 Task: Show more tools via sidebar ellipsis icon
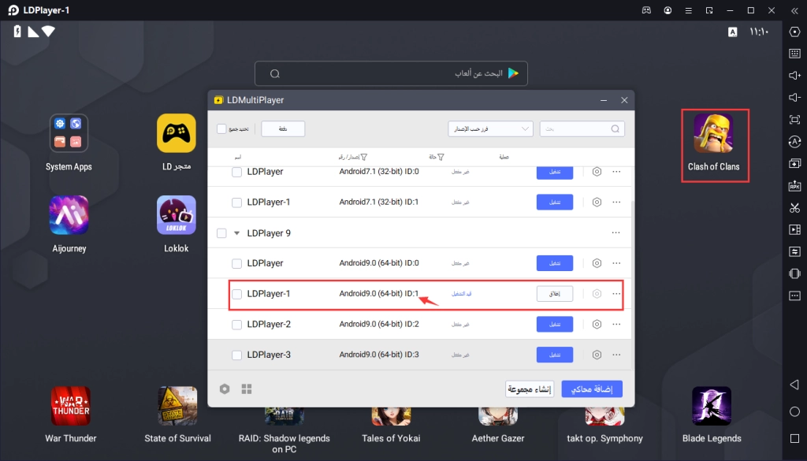click(794, 296)
